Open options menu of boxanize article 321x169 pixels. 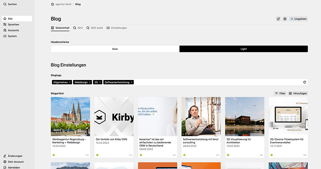click(x=174, y=155)
